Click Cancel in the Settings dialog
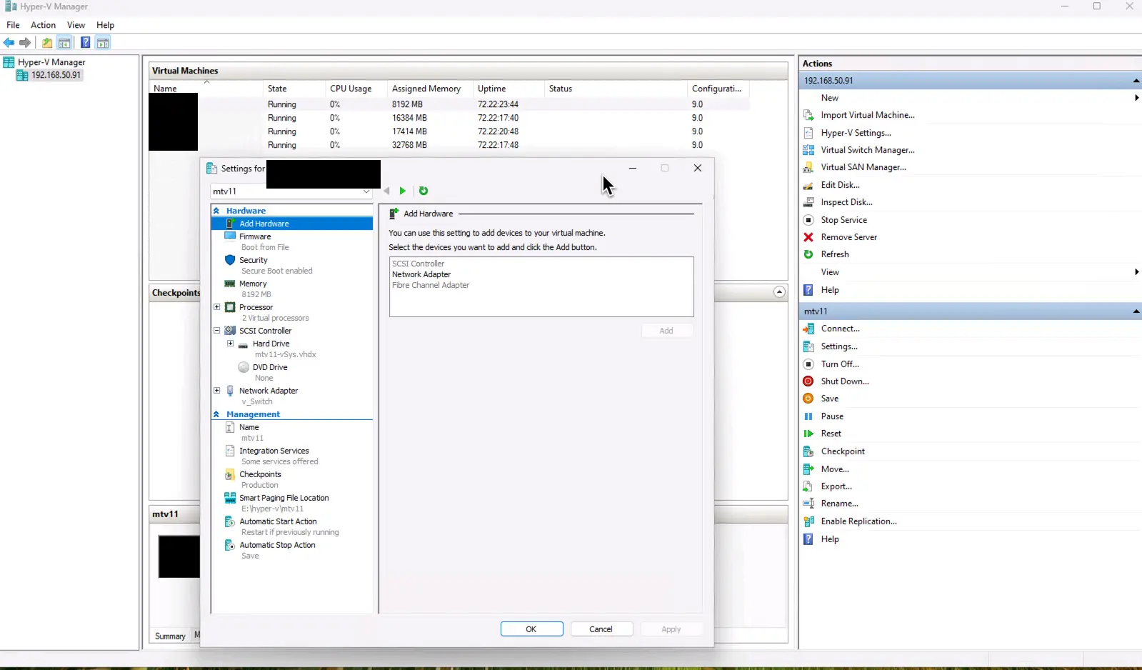Image resolution: width=1142 pixels, height=670 pixels. [601, 629]
